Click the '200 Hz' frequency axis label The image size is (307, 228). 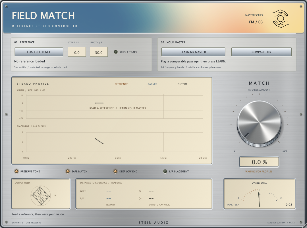pos(72,158)
